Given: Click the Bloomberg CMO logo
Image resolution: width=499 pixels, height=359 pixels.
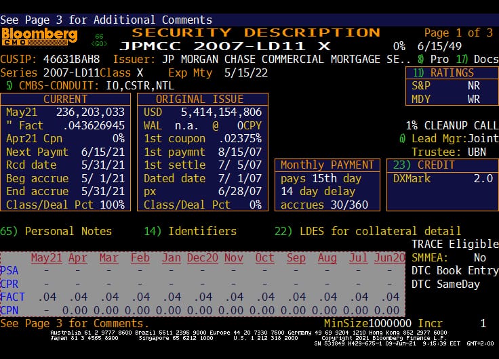Looking at the screenshot, I should pos(39,37).
